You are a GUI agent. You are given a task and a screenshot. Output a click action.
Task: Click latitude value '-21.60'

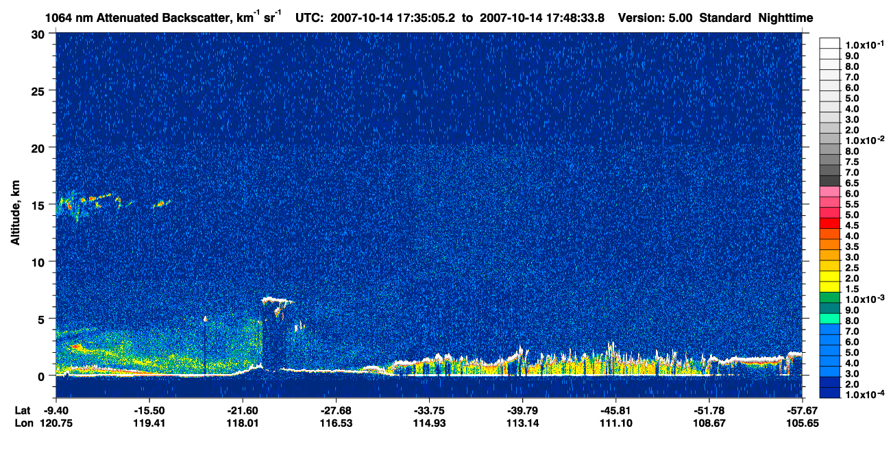coord(243,410)
